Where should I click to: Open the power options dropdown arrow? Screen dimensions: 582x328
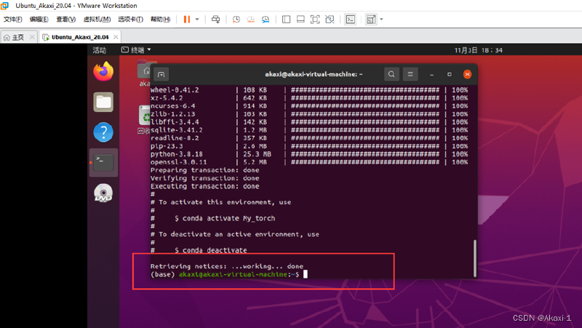pyautogui.click(x=197, y=20)
